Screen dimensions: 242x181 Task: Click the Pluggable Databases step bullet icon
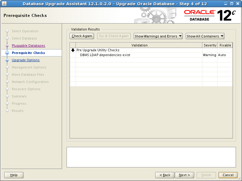click(x=7, y=46)
